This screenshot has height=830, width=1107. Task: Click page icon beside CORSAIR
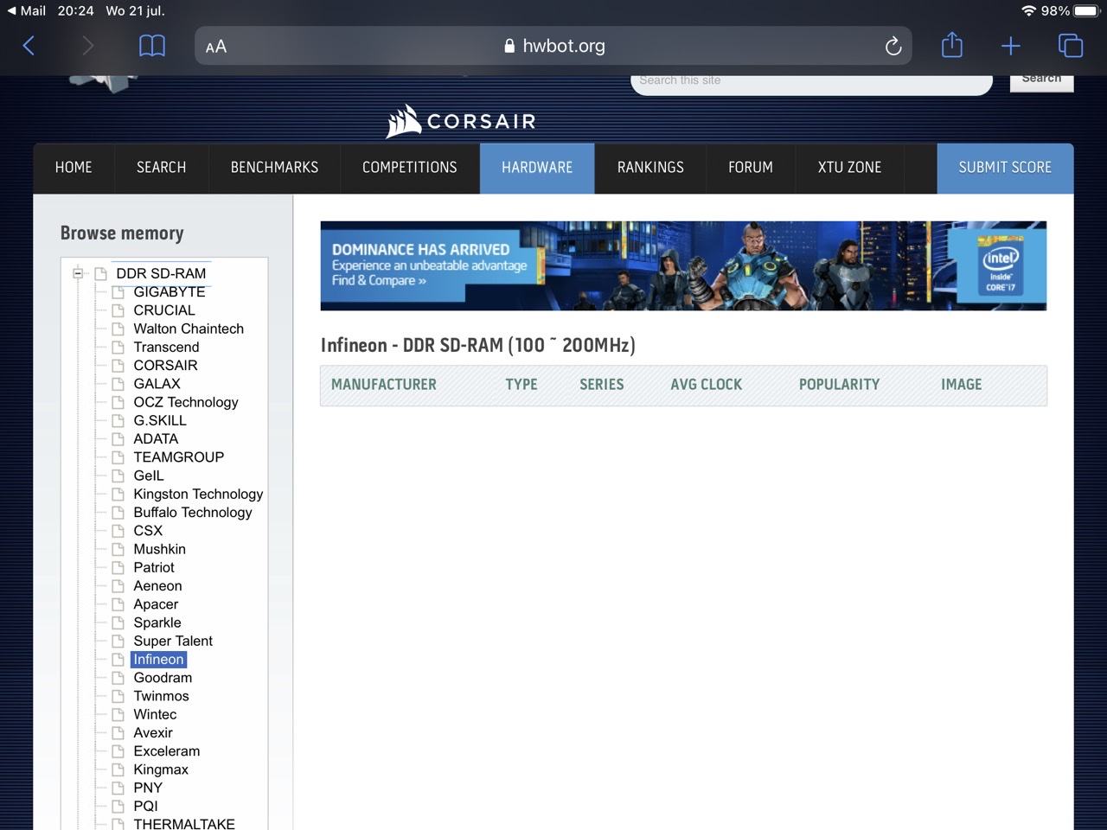pyautogui.click(x=118, y=366)
